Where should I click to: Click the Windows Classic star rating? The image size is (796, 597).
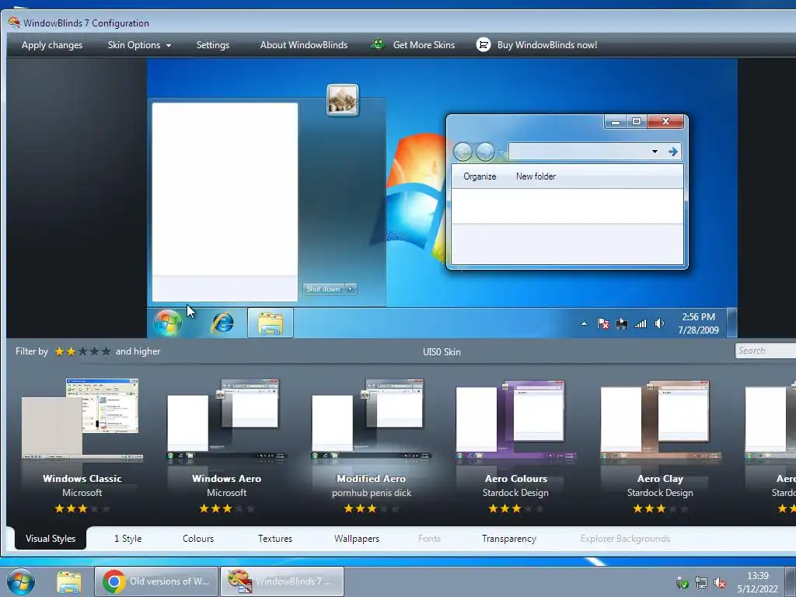click(x=82, y=508)
